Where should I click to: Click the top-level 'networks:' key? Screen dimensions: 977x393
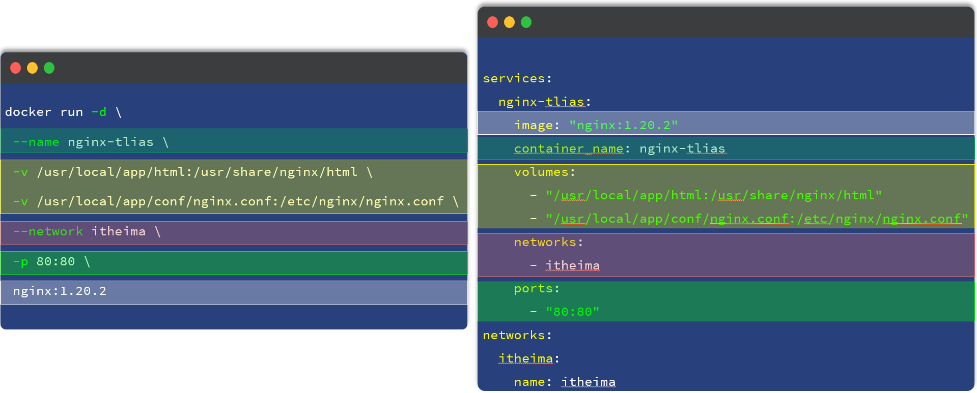517,335
